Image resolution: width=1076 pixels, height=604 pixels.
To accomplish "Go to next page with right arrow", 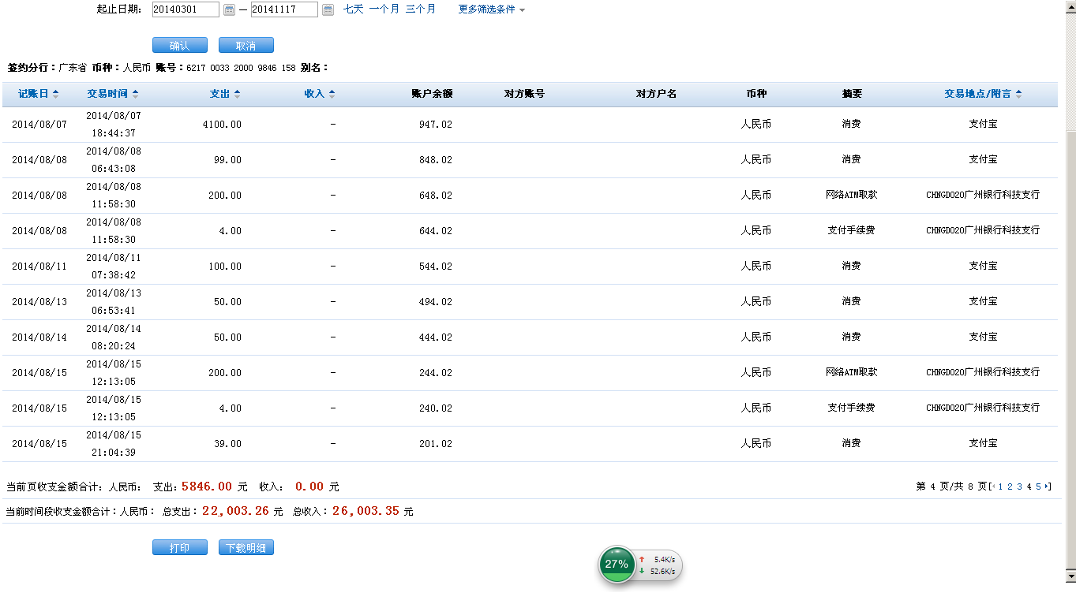I will (1048, 487).
